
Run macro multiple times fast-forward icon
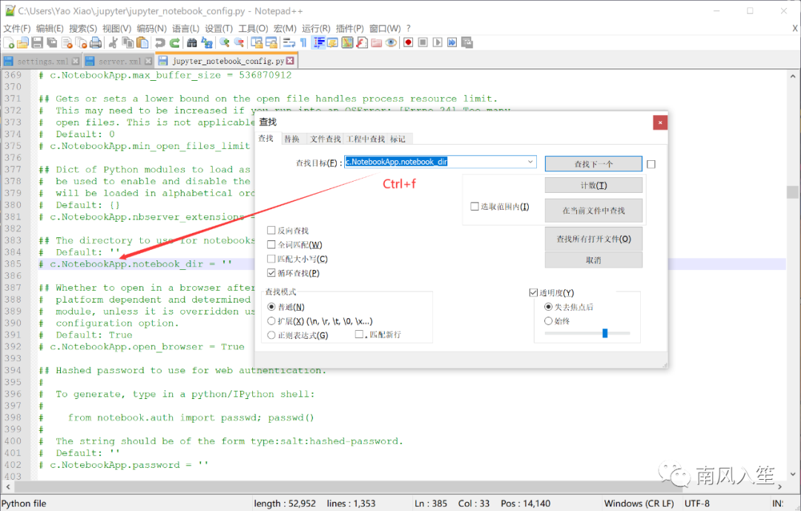click(x=452, y=42)
